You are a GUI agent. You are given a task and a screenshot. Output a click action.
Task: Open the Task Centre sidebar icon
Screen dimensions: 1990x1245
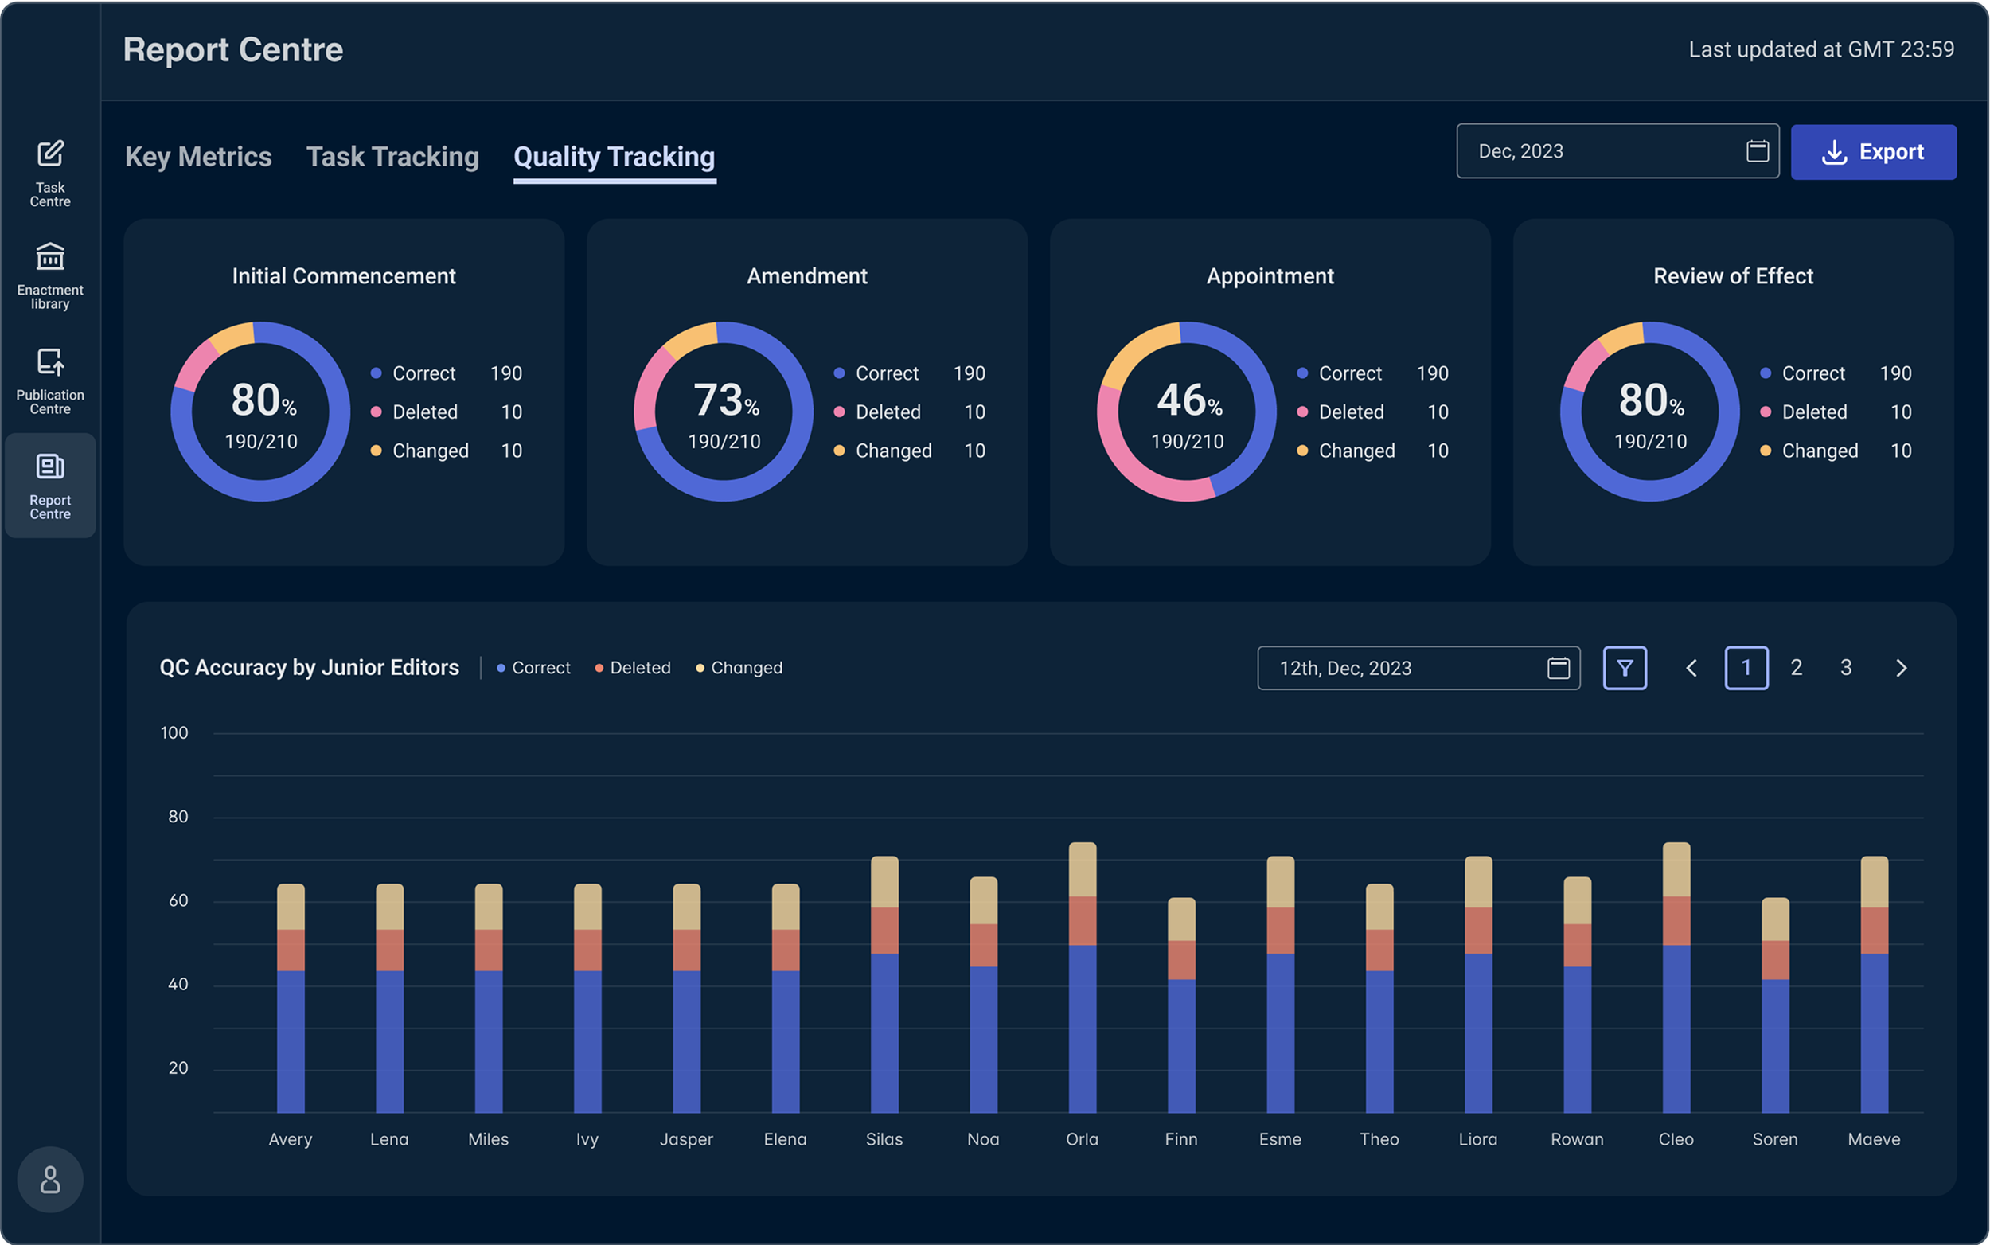click(50, 172)
